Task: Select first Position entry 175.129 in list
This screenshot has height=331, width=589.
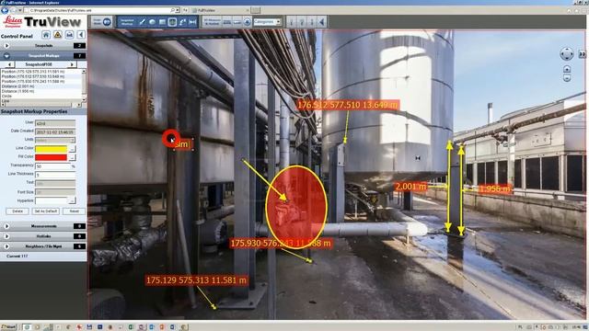Action: click(33, 72)
